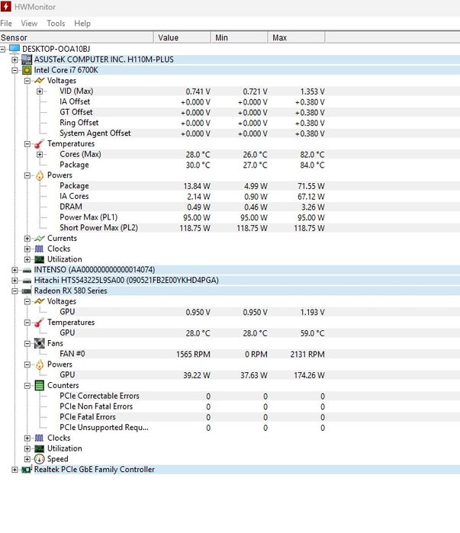Open the Tools menu
Screen dimensions: 460x533
pyautogui.click(x=56, y=23)
